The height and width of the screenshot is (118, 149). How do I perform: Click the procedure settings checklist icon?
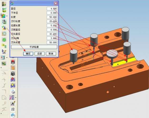pyautogui.click(x=4, y=22)
